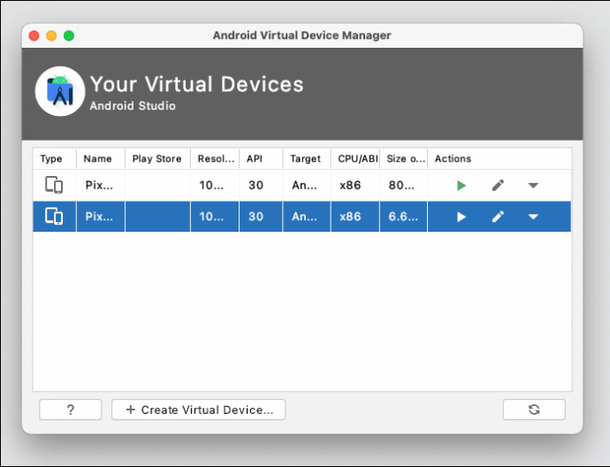Viewport: 610px width, 467px height.
Task: Click An... target cell in the 6.6... row
Action: click(305, 217)
